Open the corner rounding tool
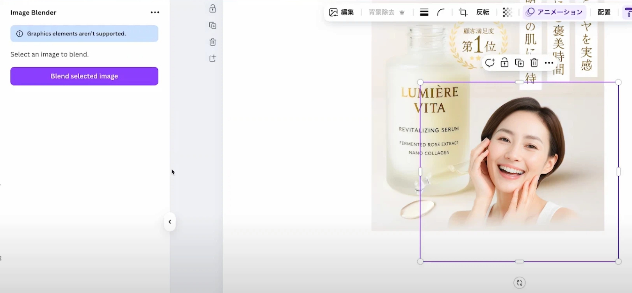The height and width of the screenshot is (293, 632). coord(441,12)
